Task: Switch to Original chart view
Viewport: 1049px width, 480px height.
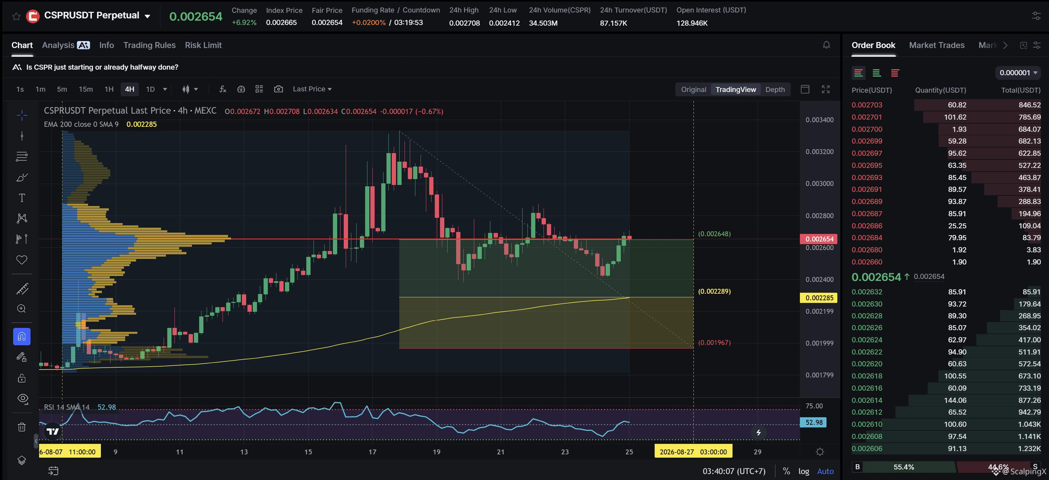Action: (693, 90)
